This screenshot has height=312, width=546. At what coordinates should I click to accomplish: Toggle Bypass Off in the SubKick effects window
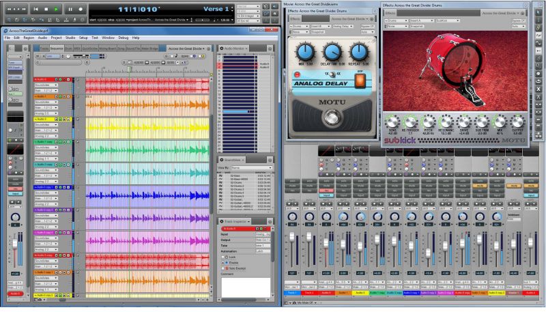click(518, 21)
